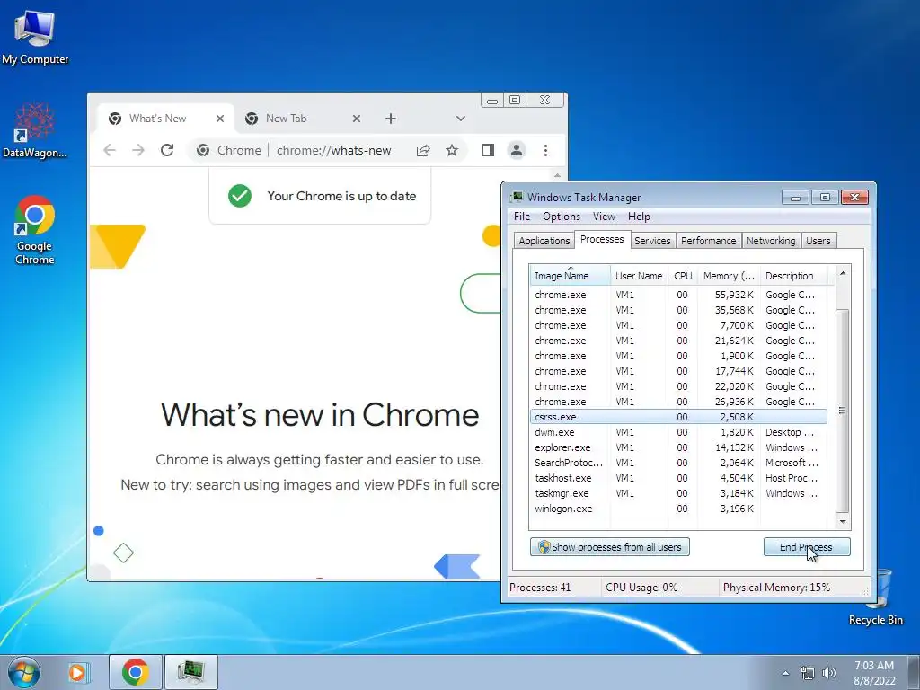920x690 pixels.
Task: Sort processes by Memory column
Action: (x=729, y=276)
